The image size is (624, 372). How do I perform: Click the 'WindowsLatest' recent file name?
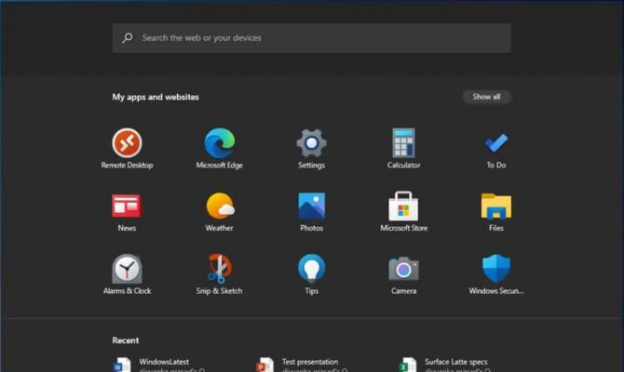point(164,362)
